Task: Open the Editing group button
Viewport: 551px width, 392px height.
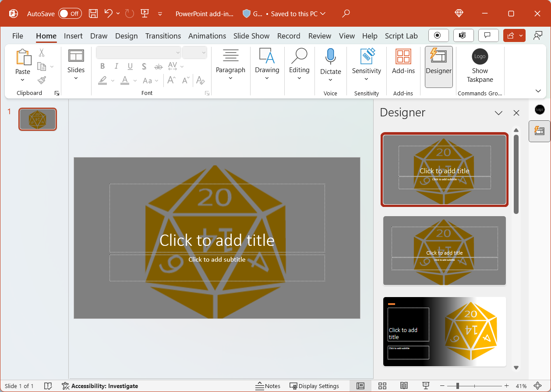Action: [299, 65]
